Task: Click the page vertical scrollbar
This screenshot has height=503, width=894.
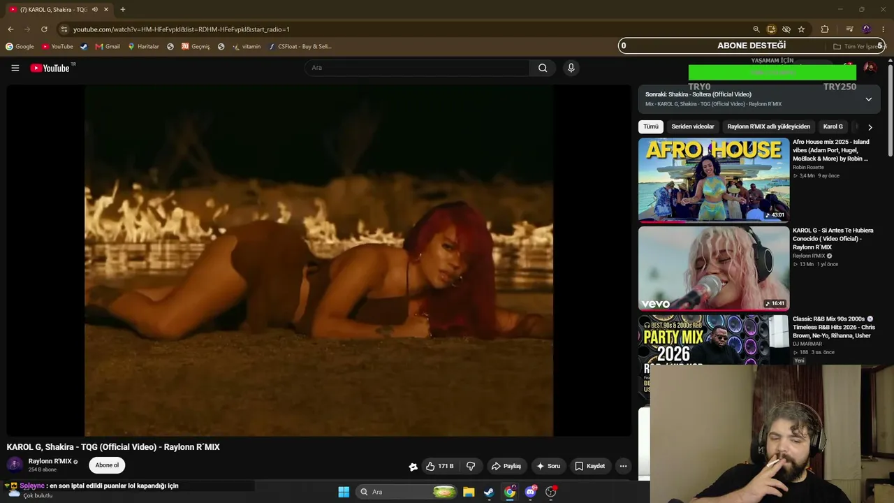Action: [890, 110]
